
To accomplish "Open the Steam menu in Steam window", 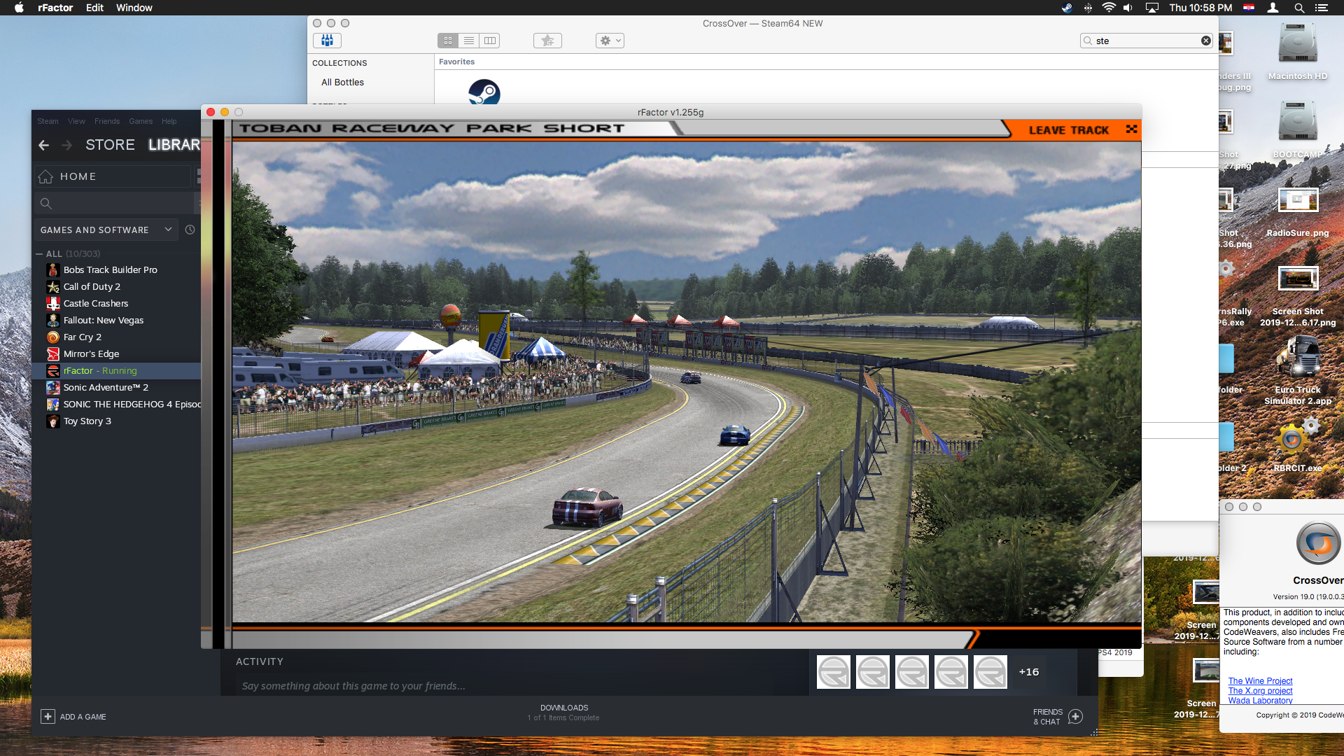I will click(x=48, y=121).
